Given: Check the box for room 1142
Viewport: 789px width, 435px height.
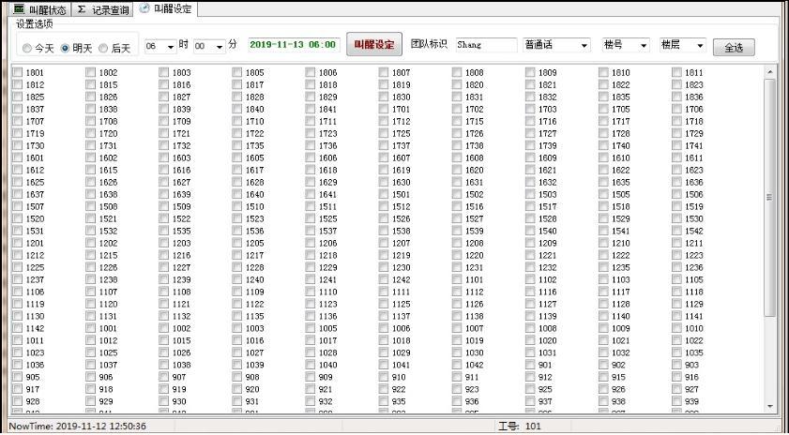Looking at the screenshot, I should click(x=18, y=328).
